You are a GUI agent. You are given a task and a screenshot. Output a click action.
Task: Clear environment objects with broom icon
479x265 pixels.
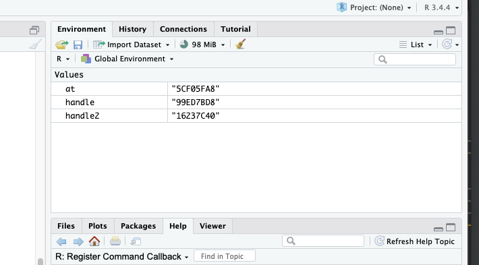coord(240,45)
